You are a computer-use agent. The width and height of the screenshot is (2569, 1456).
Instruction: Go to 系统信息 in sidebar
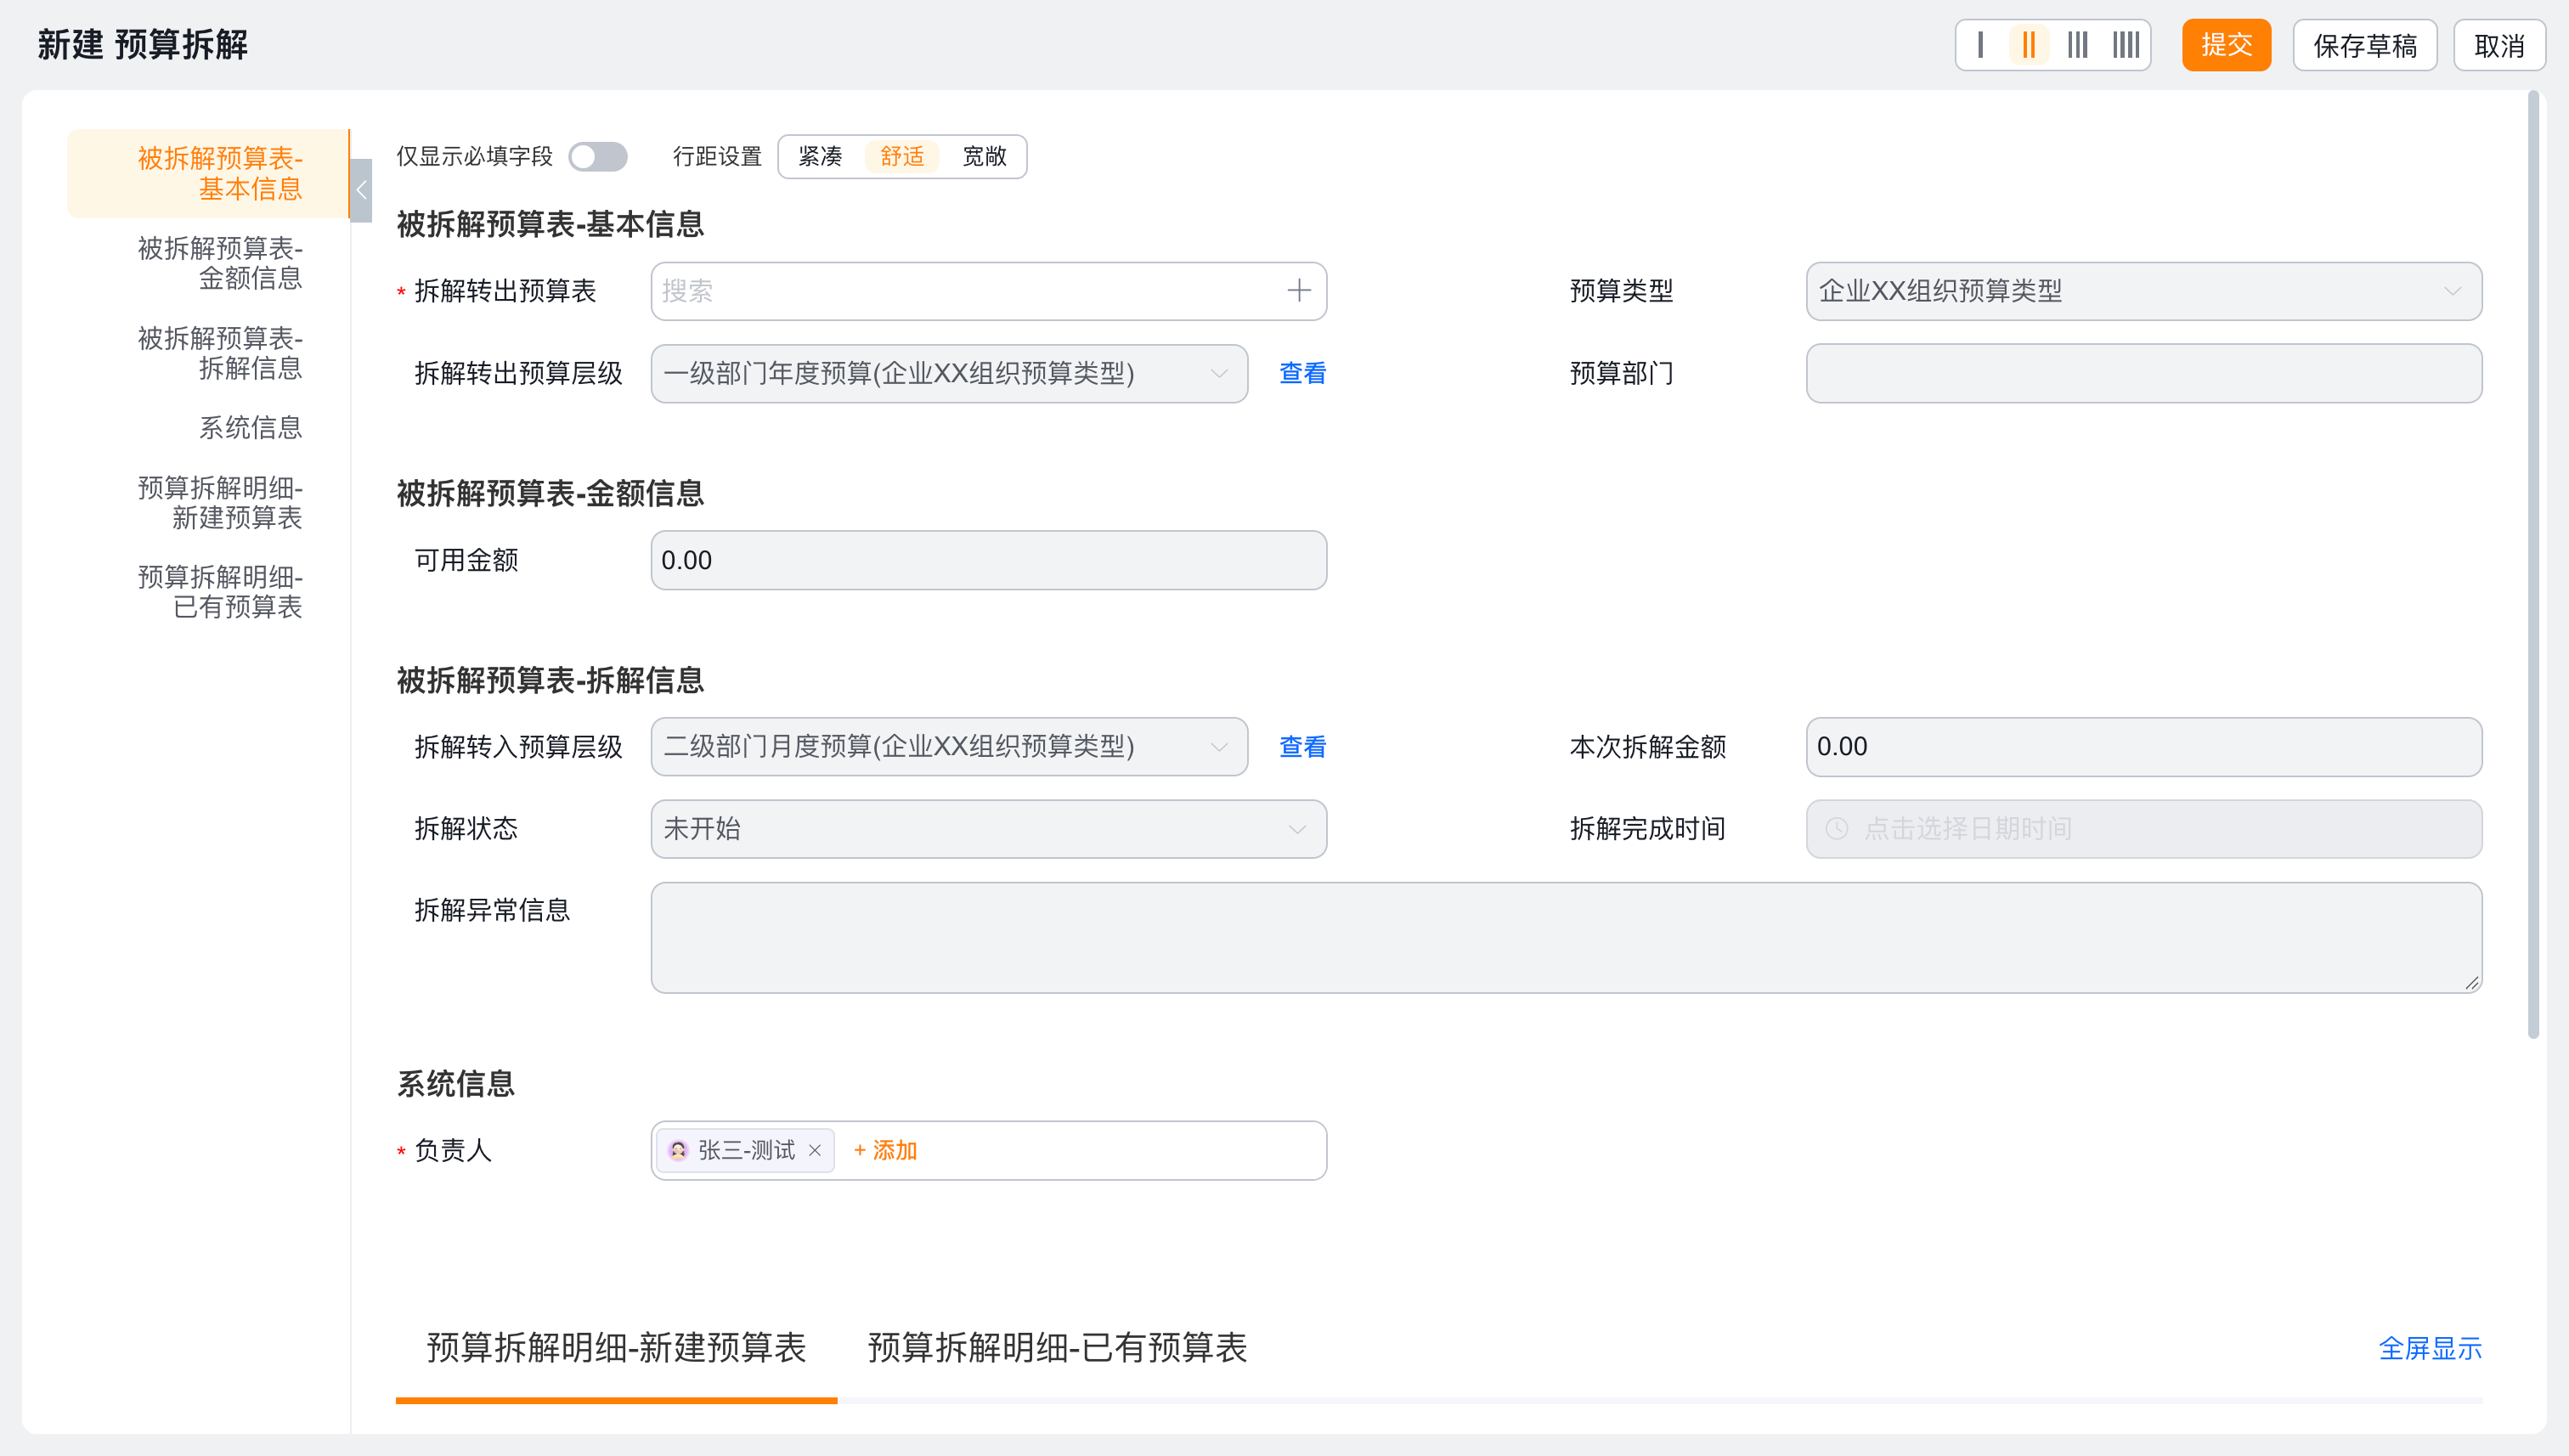point(250,428)
